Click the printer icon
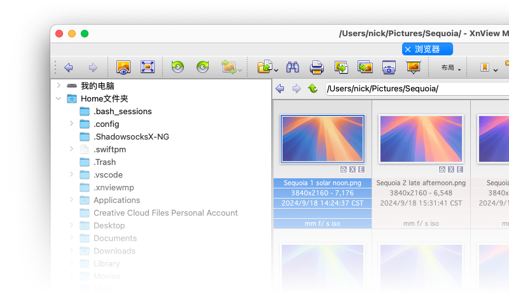Image resolution: width=509 pixels, height=295 pixels. (x=317, y=67)
